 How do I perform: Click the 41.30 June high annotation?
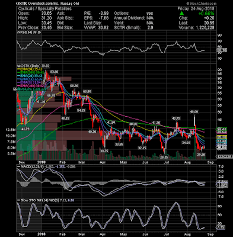(156, 123)
